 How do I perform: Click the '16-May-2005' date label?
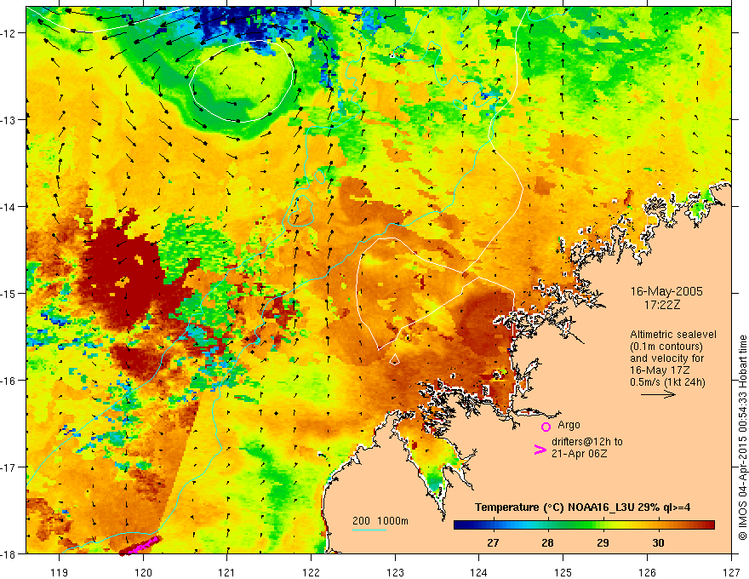click(x=666, y=291)
